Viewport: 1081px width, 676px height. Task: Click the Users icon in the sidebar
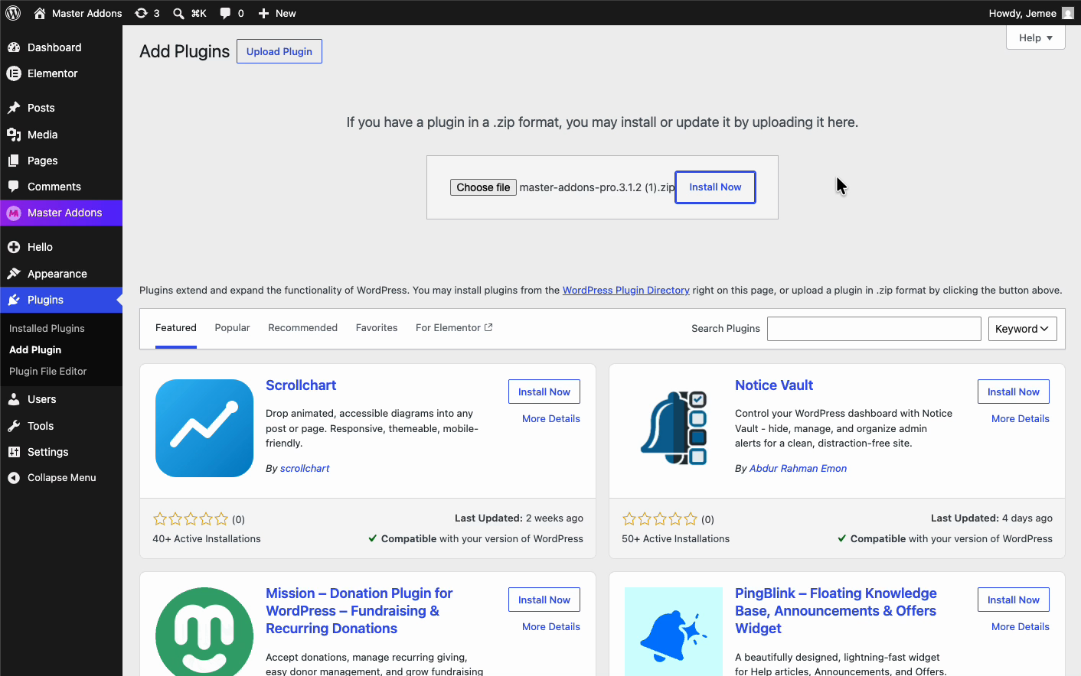[x=14, y=399]
